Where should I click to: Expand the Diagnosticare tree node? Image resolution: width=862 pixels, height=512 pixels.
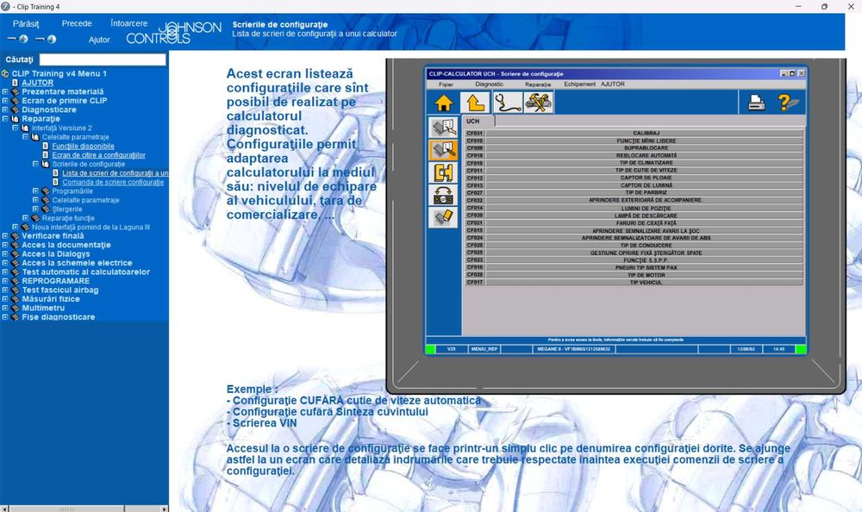coord(5,110)
